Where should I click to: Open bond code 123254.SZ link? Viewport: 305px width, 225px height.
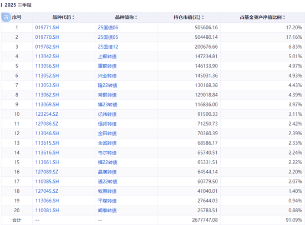point(47,114)
